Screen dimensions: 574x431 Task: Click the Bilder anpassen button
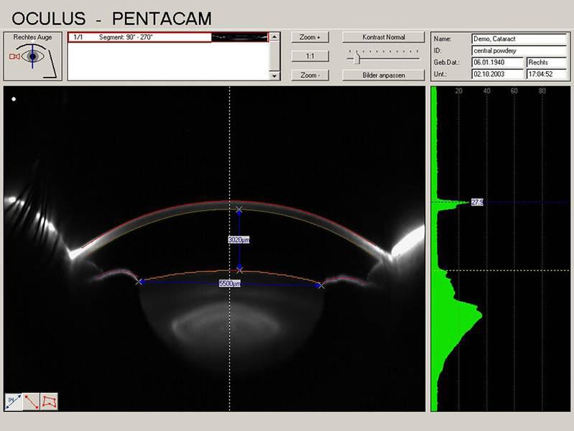coord(384,75)
